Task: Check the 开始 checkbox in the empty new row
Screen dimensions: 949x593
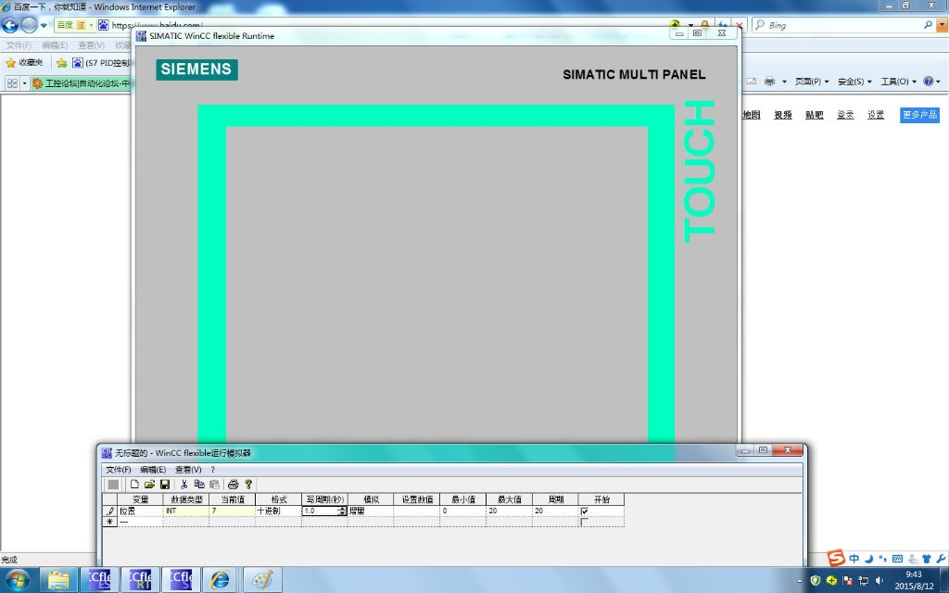Action: point(584,522)
